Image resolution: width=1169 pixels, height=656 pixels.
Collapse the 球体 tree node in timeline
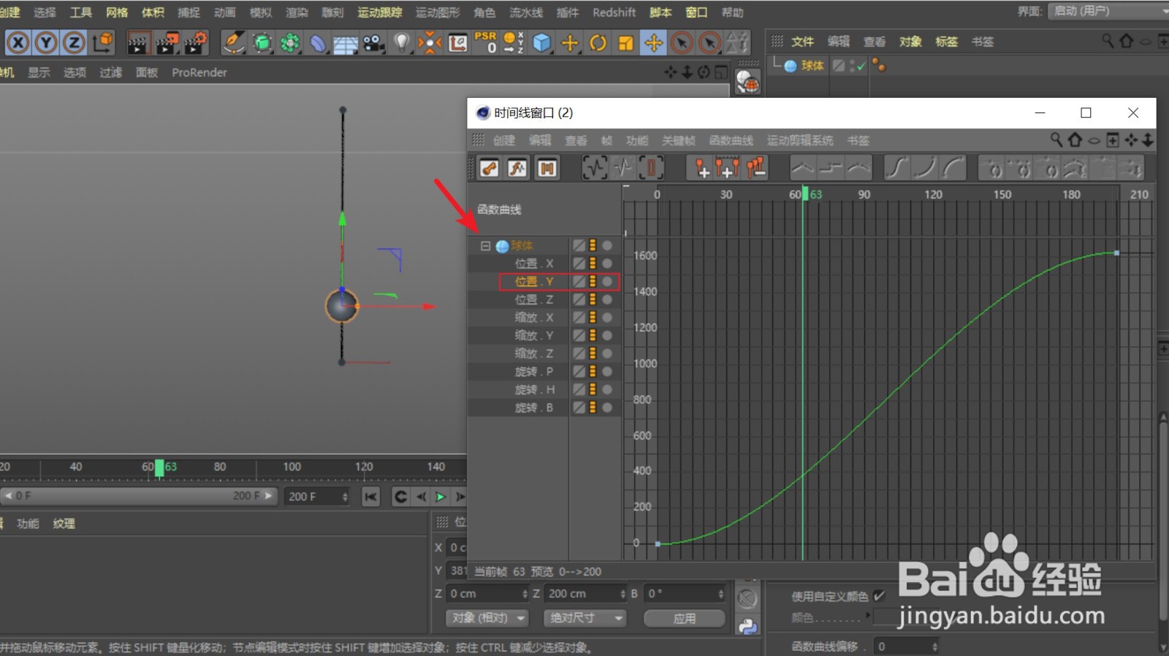[x=485, y=245]
